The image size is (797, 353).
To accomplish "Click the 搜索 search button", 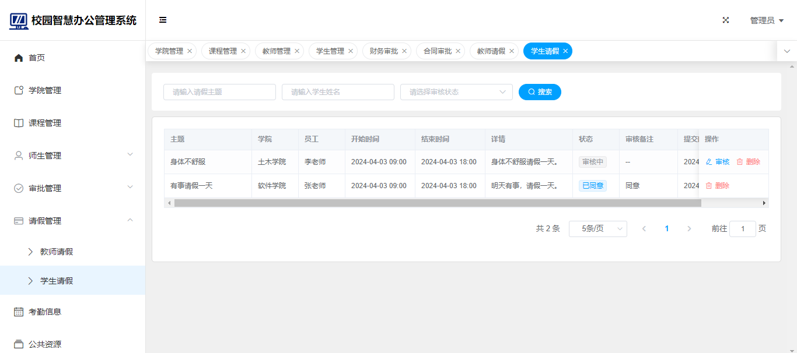I will tap(540, 92).
